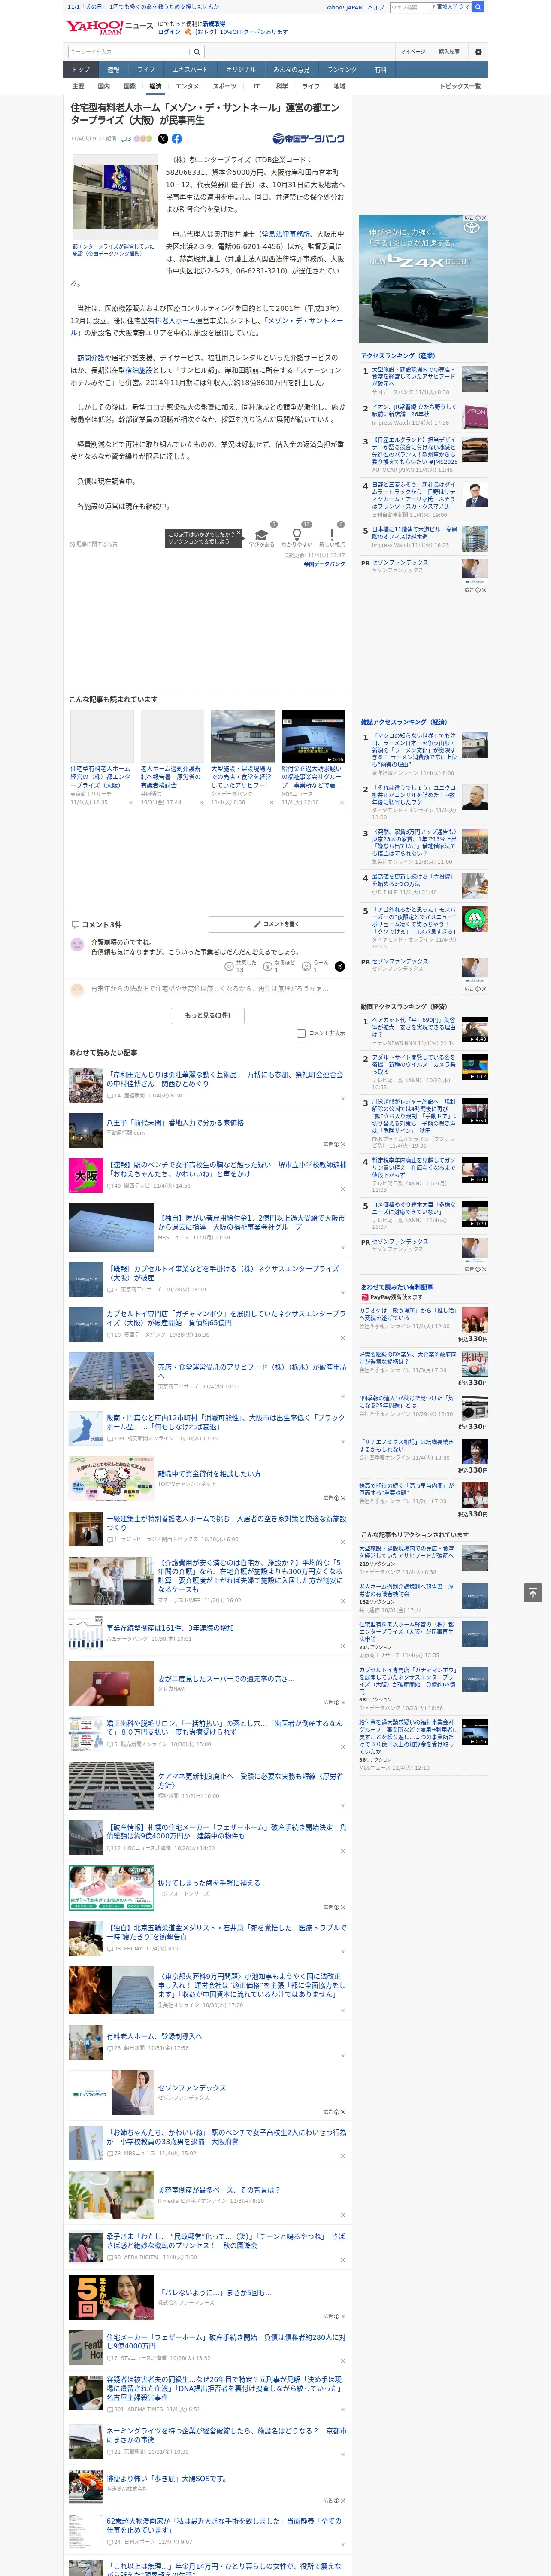Open the エンタメ category

coord(187,86)
